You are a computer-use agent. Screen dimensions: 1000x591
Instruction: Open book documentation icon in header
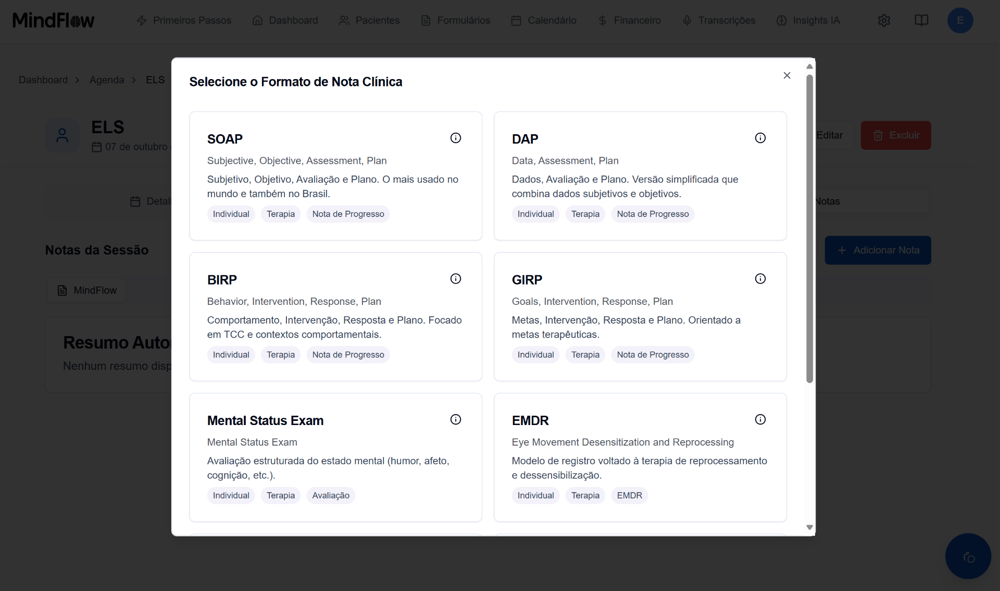[x=921, y=20]
